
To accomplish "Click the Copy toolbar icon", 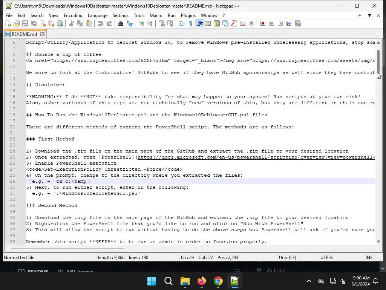I will 80,23.
